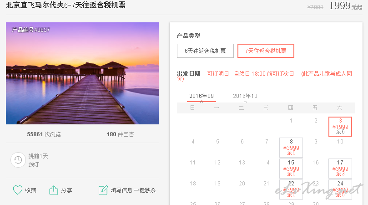
Task: Choose departure date 15 priced ¥3999
Action: pos(291,168)
